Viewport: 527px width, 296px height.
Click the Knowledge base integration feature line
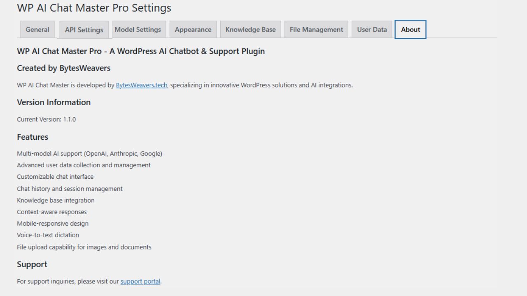pyautogui.click(x=56, y=201)
